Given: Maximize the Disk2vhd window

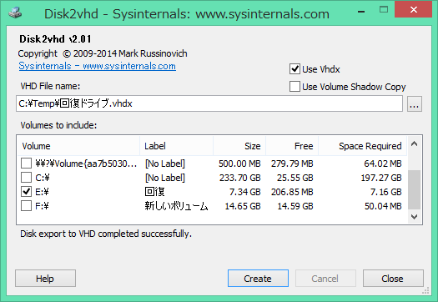Looking at the screenshot, I should (x=384, y=9).
